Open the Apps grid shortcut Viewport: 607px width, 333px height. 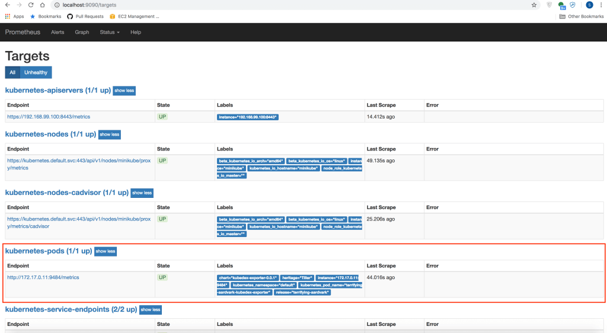14,16
